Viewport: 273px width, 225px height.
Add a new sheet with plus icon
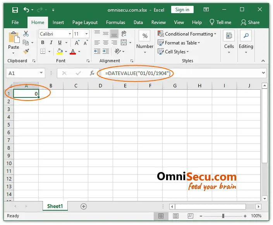pos(83,206)
